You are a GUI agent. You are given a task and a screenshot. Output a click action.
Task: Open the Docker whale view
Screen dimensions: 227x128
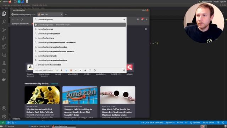point(4,79)
